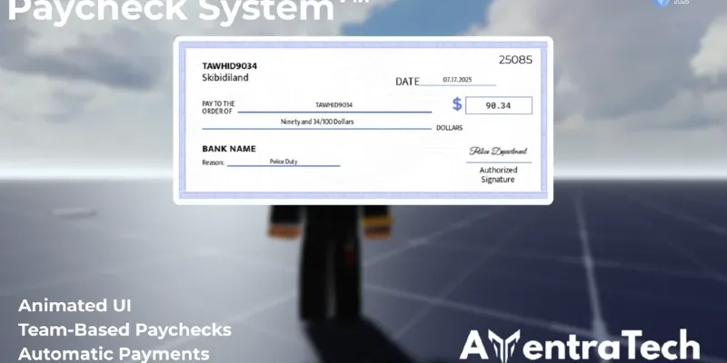The width and height of the screenshot is (727, 363).
Task: Click the Reason: label
Action: (214, 162)
